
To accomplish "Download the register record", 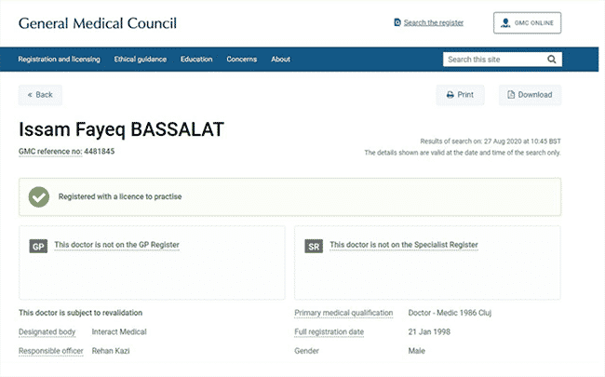I will (x=531, y=95).
